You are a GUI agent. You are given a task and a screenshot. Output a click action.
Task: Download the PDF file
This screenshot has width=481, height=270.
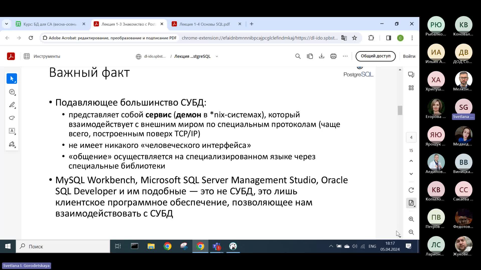click(321, 56)
